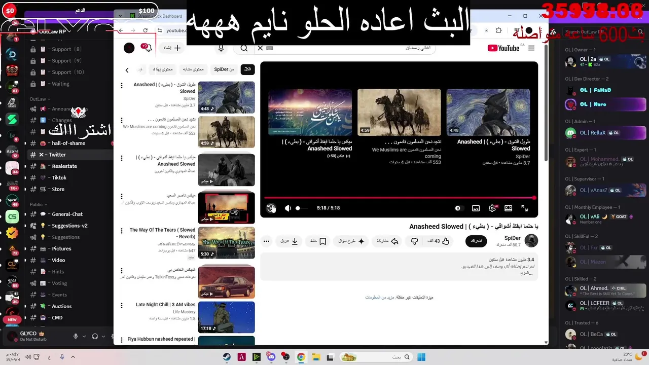This screenshot has height=365, width=649.
Task: Switch the player to theater mode
Action: [x=509, y=208]
